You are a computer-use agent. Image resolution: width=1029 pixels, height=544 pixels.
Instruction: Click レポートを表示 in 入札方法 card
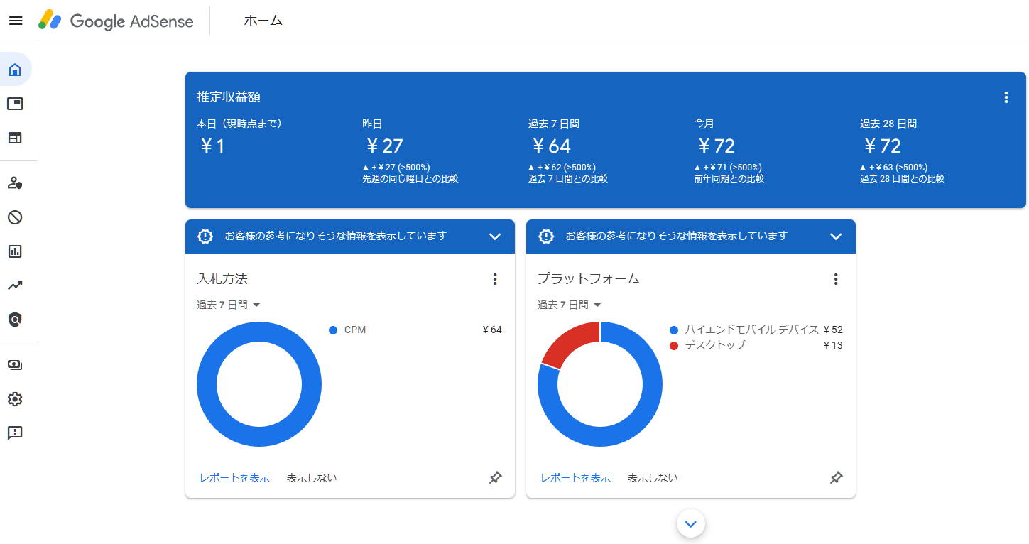click(234, 478)
